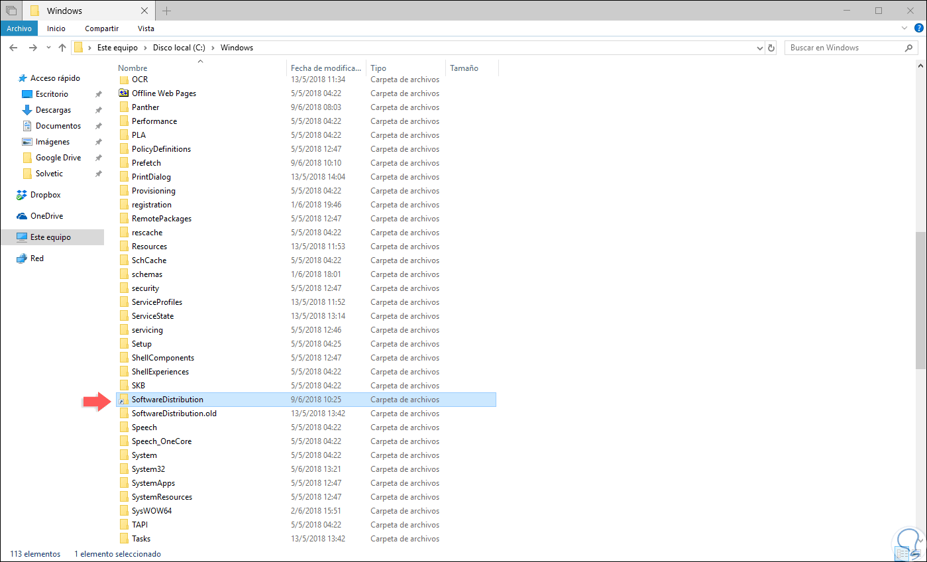This screenshot has width=927, height=562.
Task: Switch to the Inicio ribbon tab
Action: [x=56, y=28]
